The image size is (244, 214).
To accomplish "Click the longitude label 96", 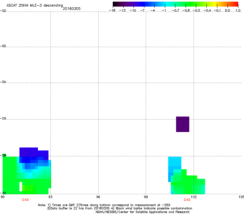I will pyautogui.click(x=98, y=197).
